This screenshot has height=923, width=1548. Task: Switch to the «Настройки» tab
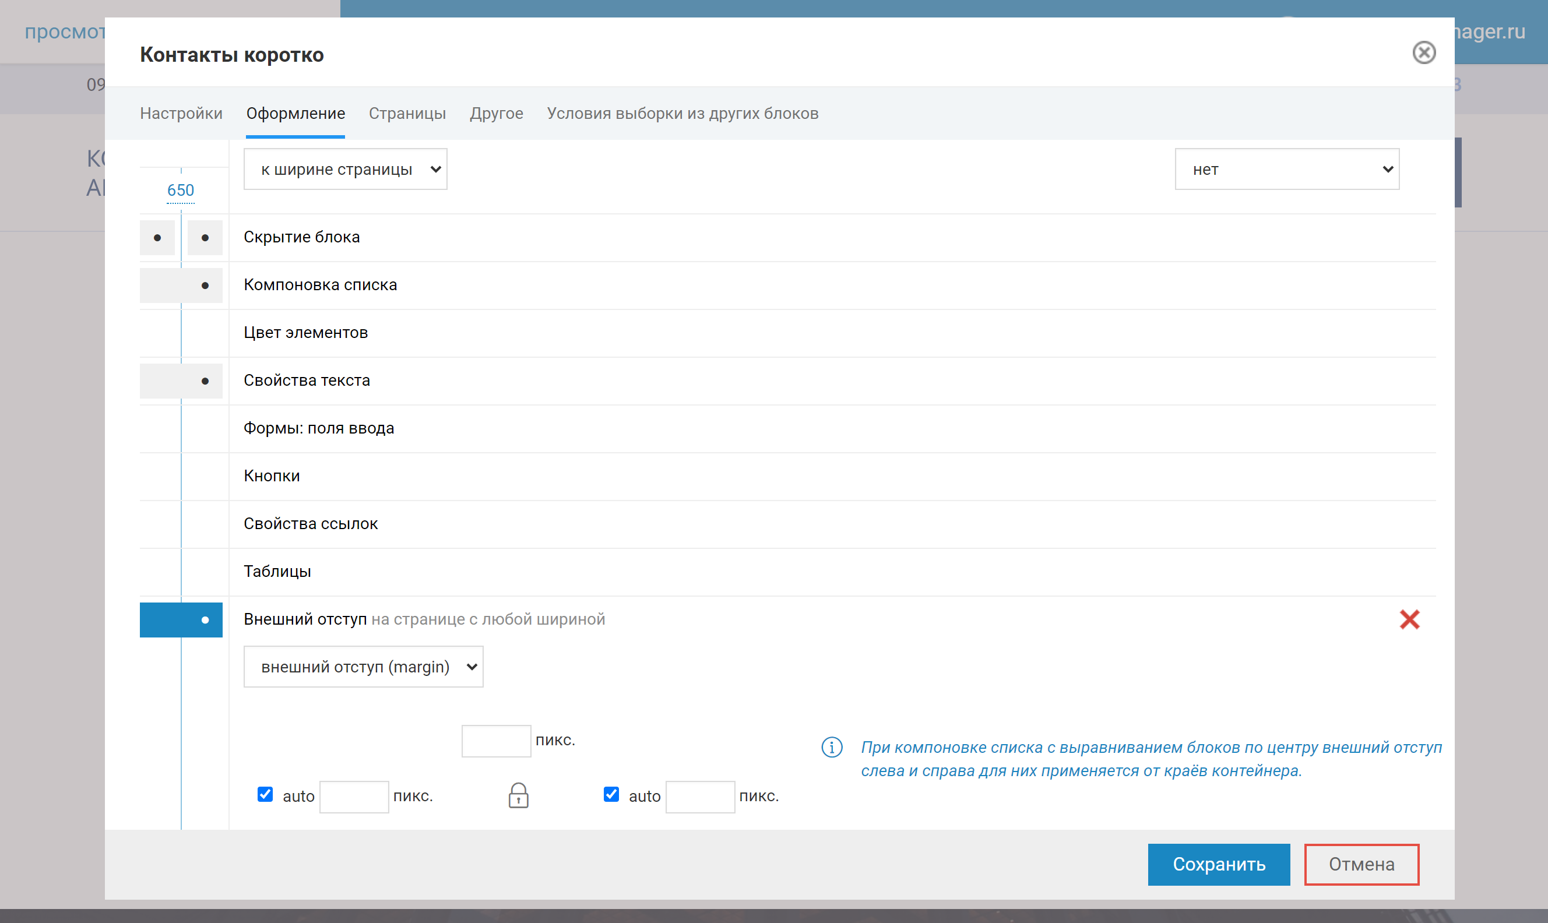pyautogui.click(x=181, y=113)
